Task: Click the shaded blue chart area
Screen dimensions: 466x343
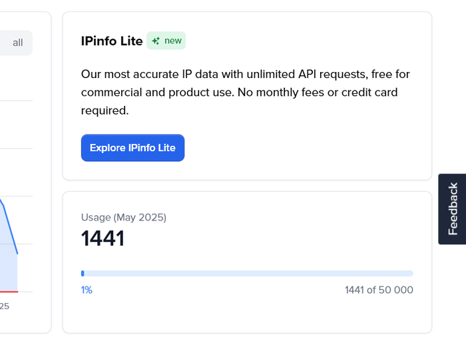Action: point(8,266)
